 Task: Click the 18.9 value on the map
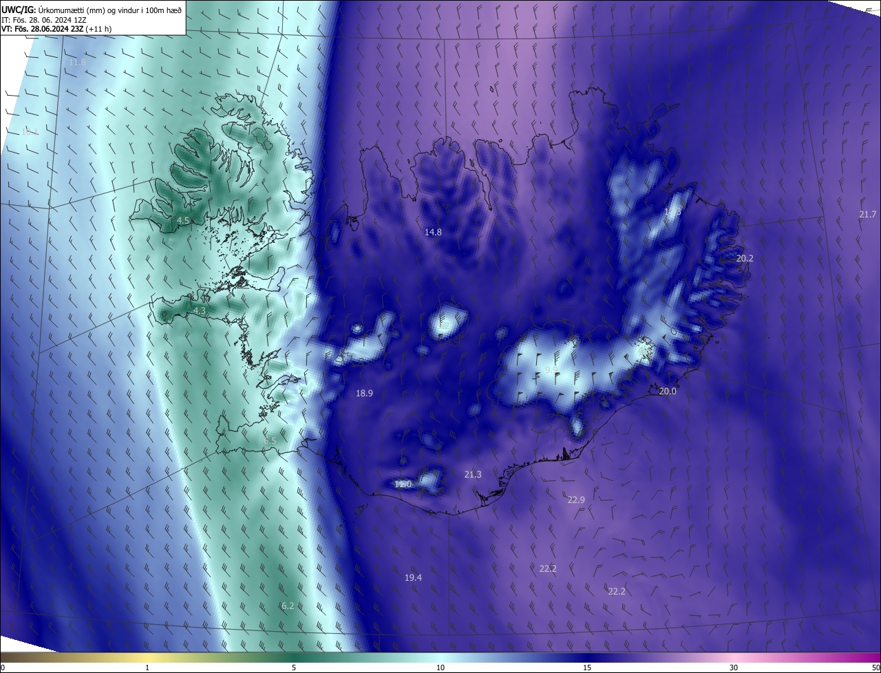pyautogui.click(x=364, y=394)
